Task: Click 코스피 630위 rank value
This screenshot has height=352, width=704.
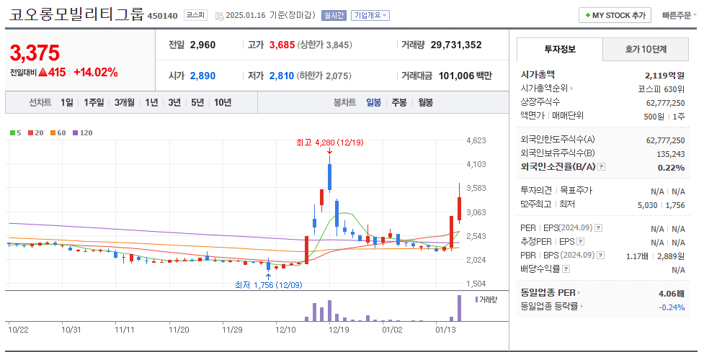Action: pos(661,89)
